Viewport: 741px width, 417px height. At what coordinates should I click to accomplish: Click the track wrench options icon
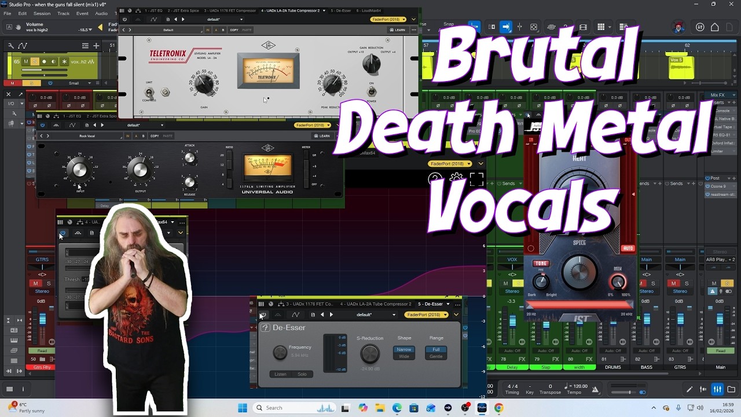[x=11, y=46]
